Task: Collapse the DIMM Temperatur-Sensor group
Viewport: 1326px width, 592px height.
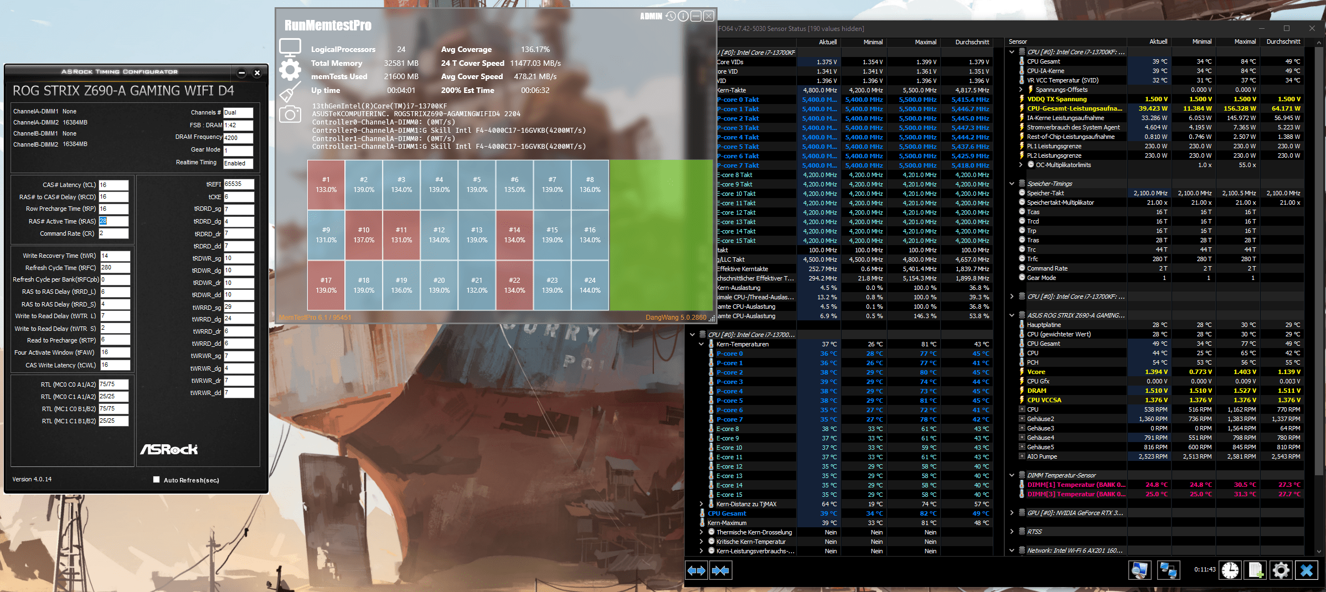Action: (x=1012, y=475)
